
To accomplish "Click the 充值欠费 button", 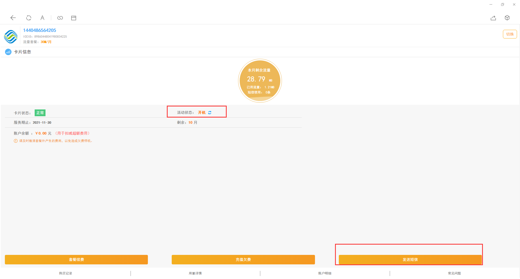I will pos(243,259).
